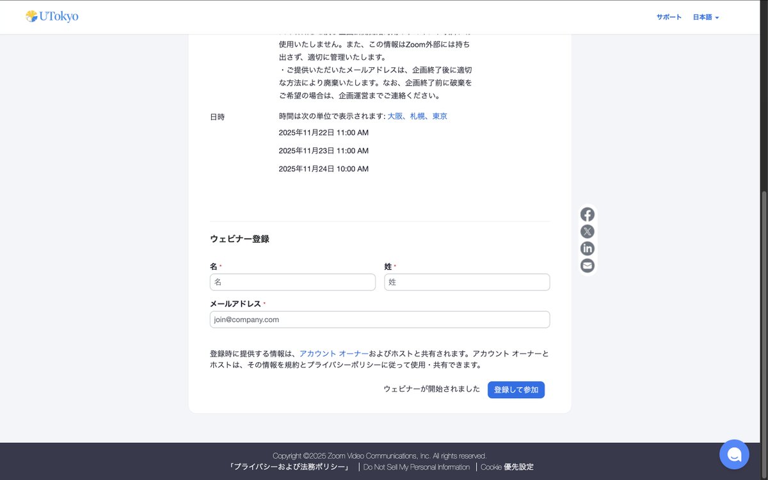Click the 登録して参加 button
The height and width of the screenshot is (480, 768).
pyautogui.click(x=516, y=390)
